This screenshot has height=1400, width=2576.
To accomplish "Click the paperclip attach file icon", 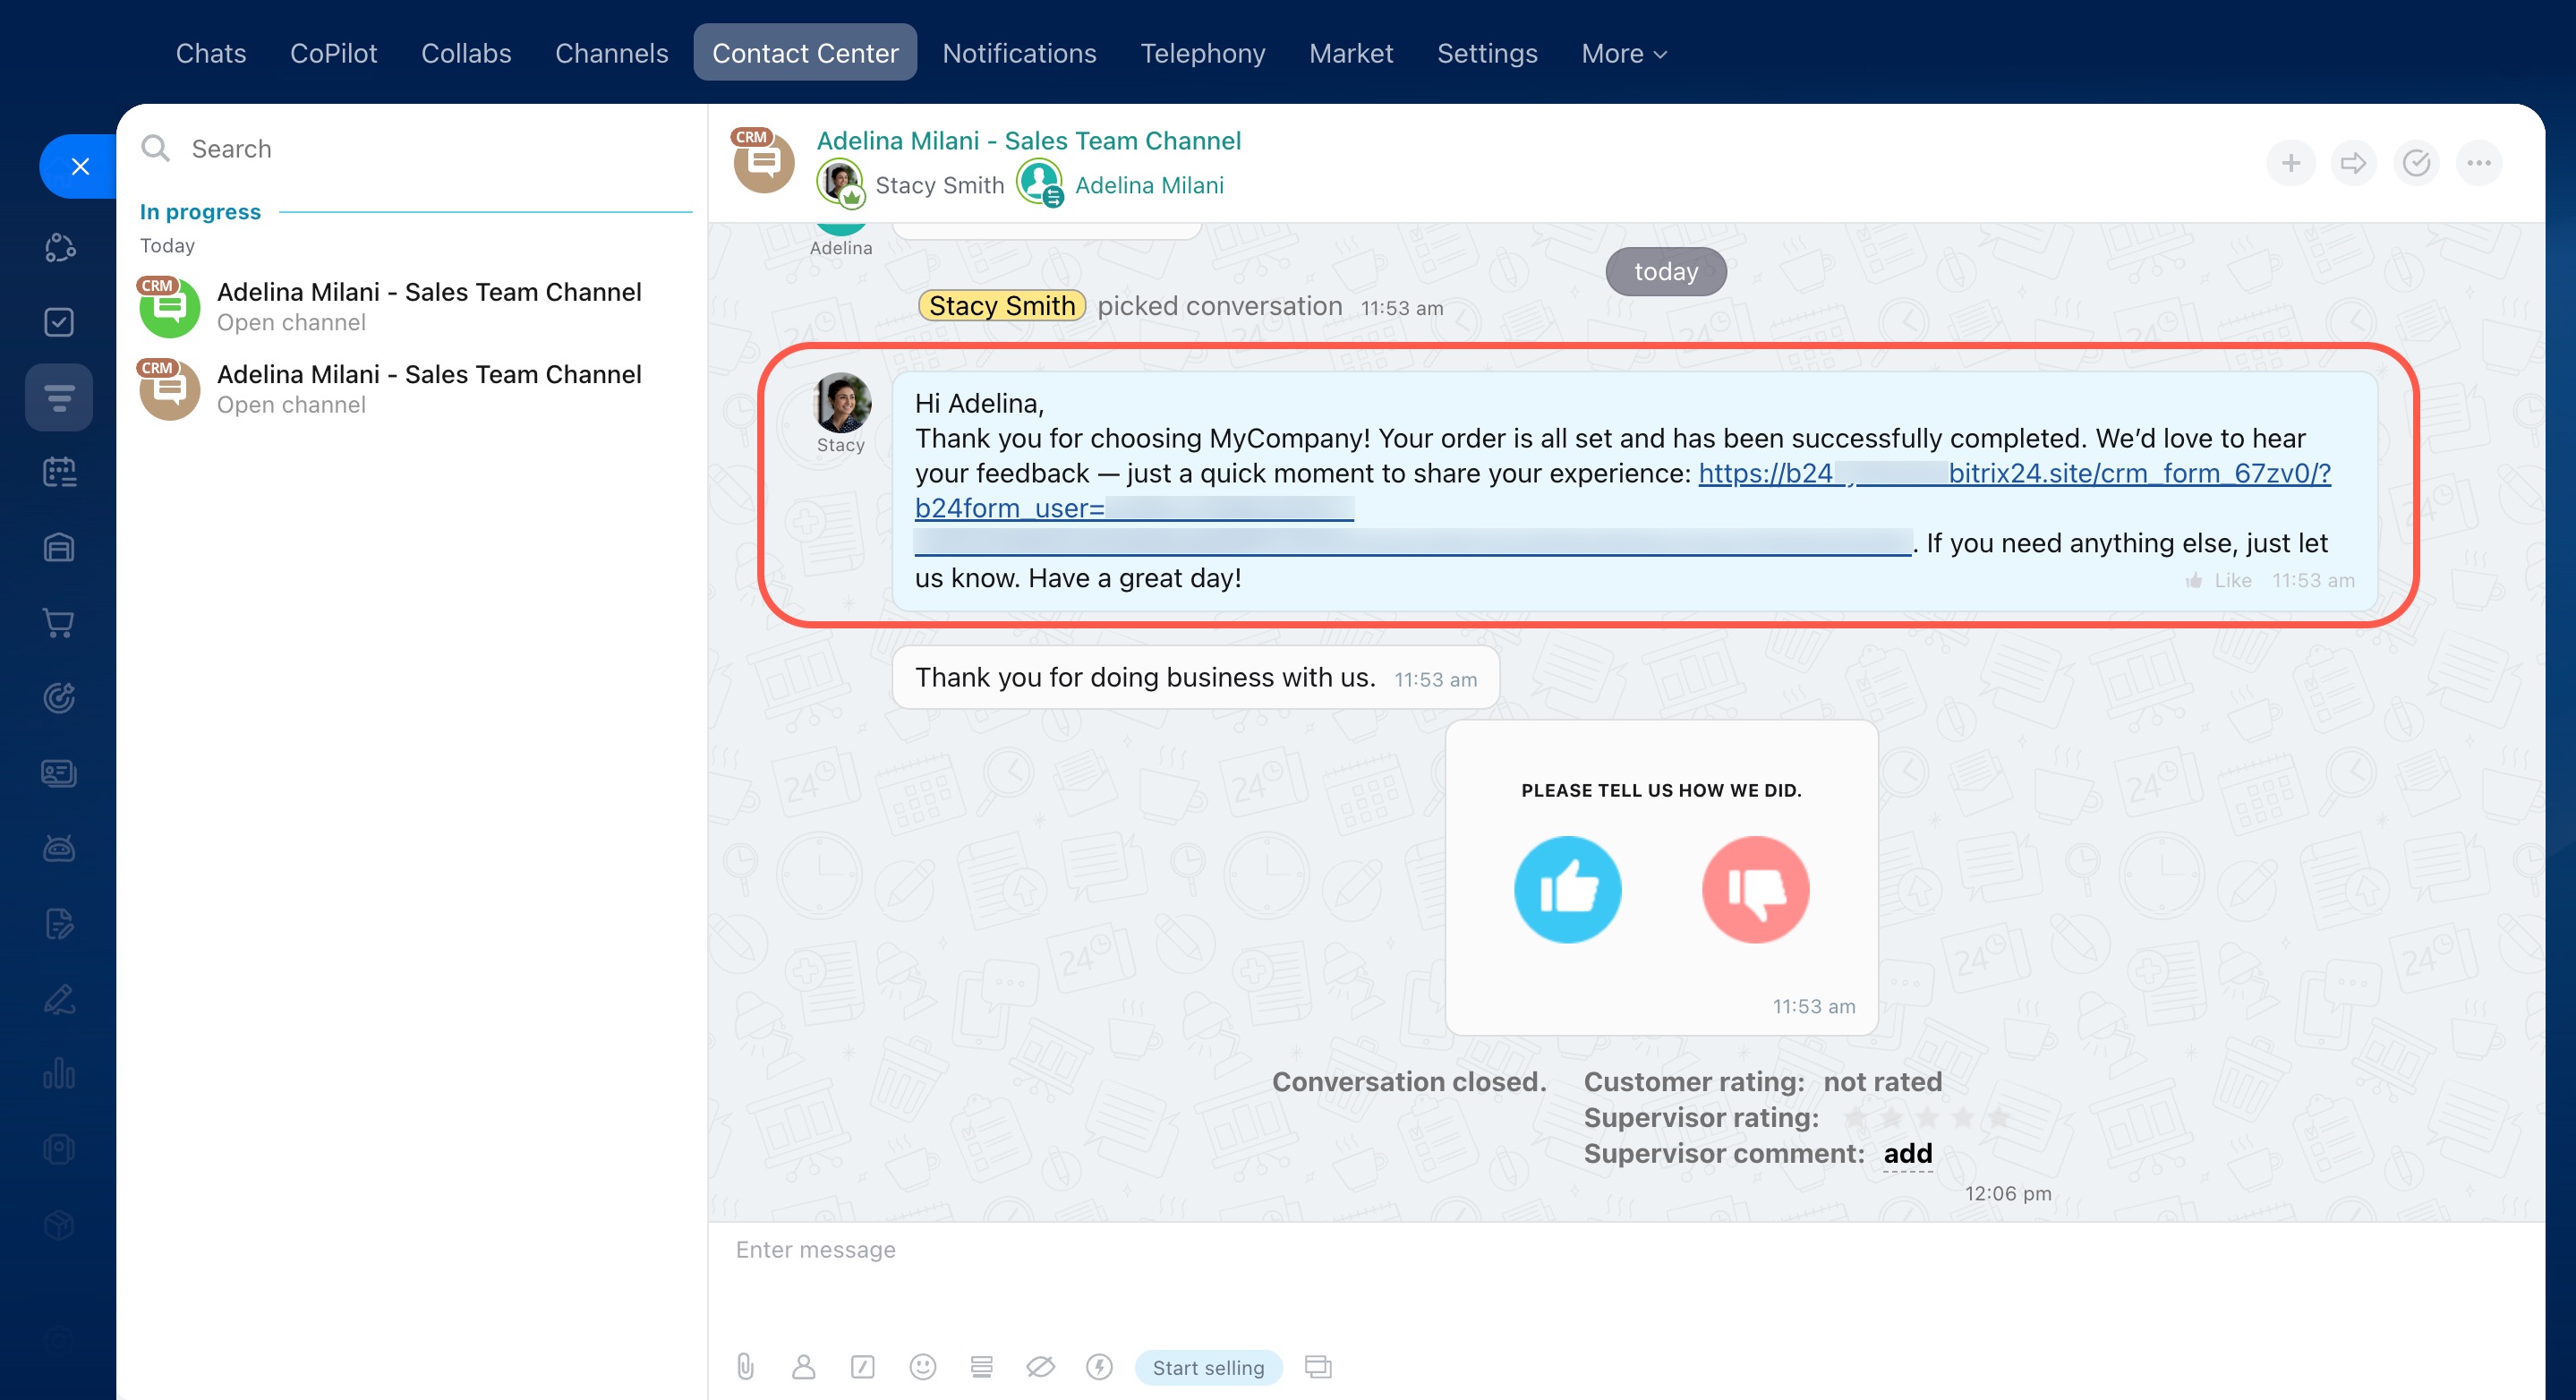I will (746, 1366).
